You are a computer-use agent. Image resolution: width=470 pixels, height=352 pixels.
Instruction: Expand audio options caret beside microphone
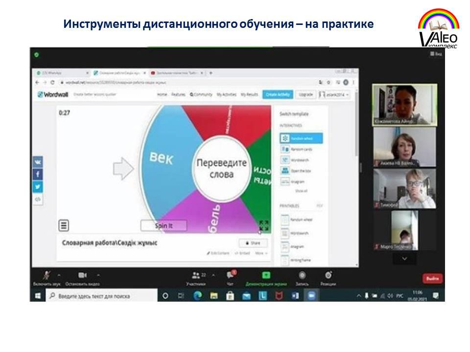[59, 275]
